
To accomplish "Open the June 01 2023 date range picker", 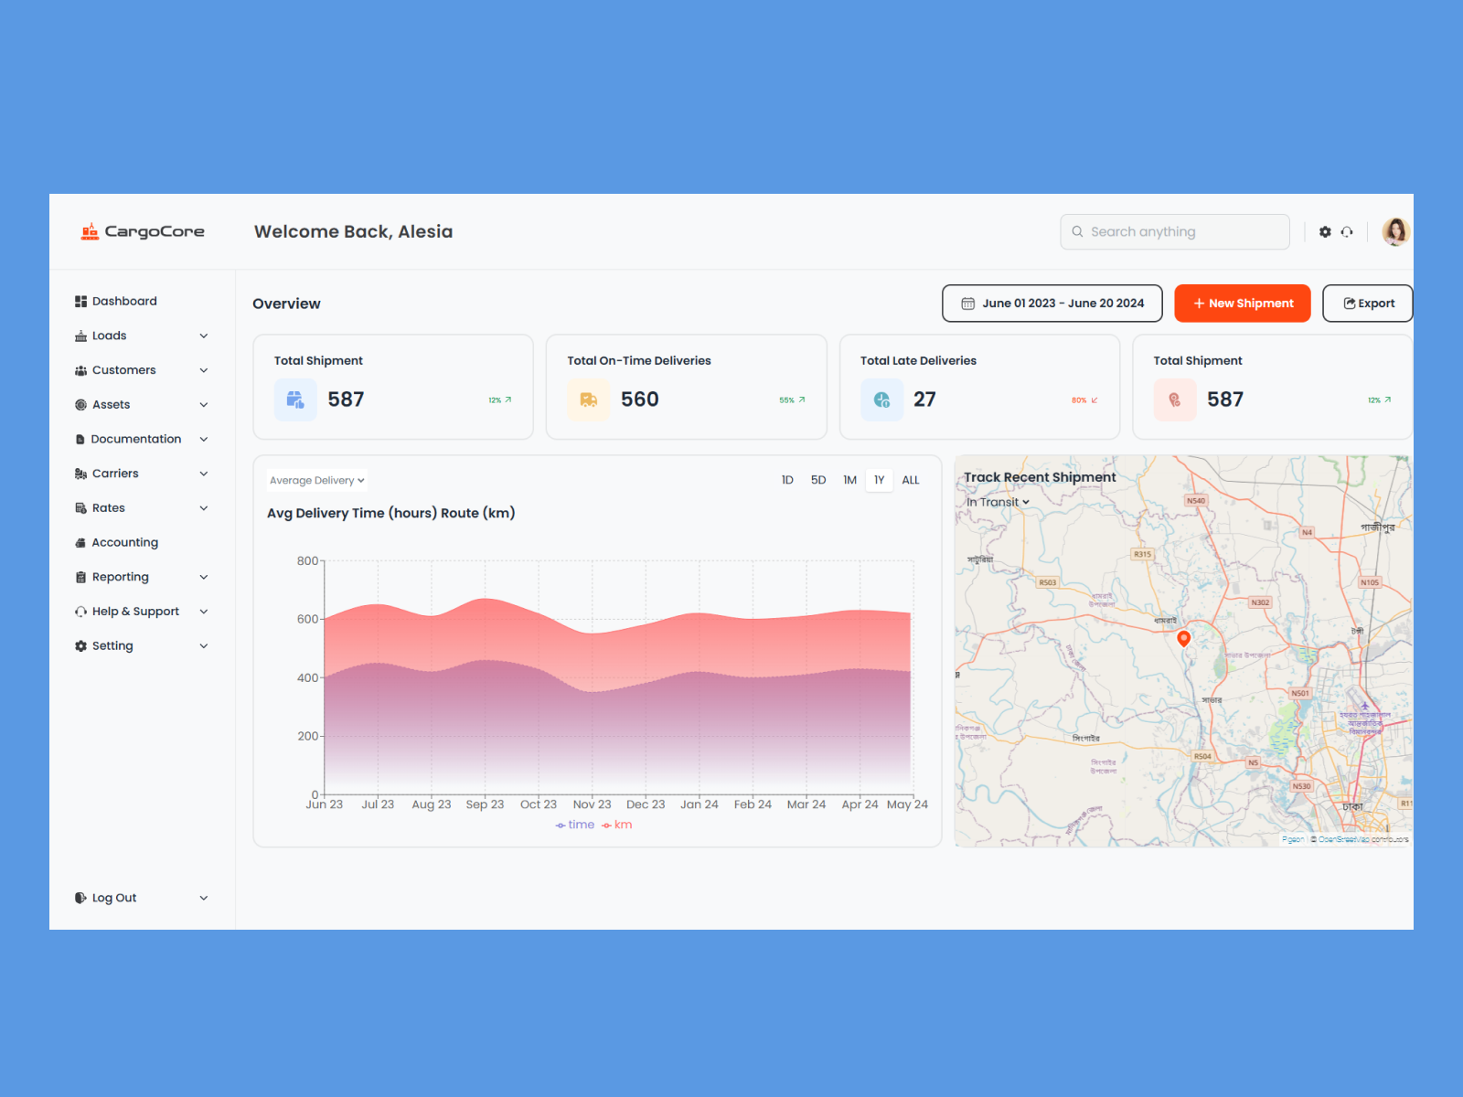I will pos(1052,304).
